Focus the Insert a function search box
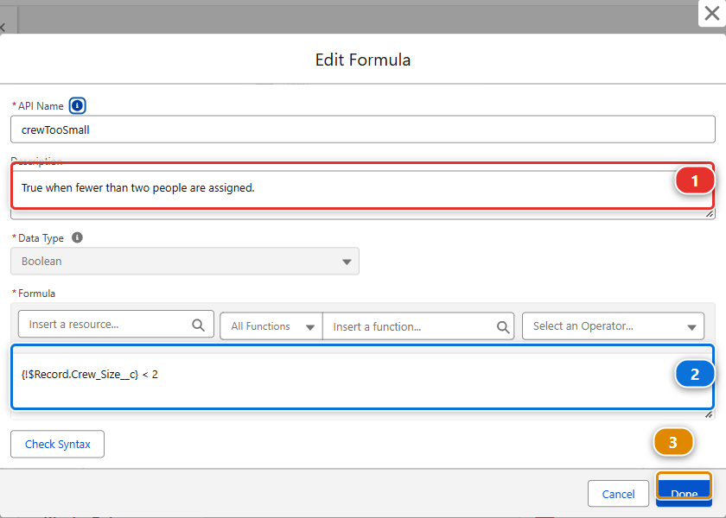The width and height of the screenshot is (726, 518). pyautogui.click(x=418, y=326)
